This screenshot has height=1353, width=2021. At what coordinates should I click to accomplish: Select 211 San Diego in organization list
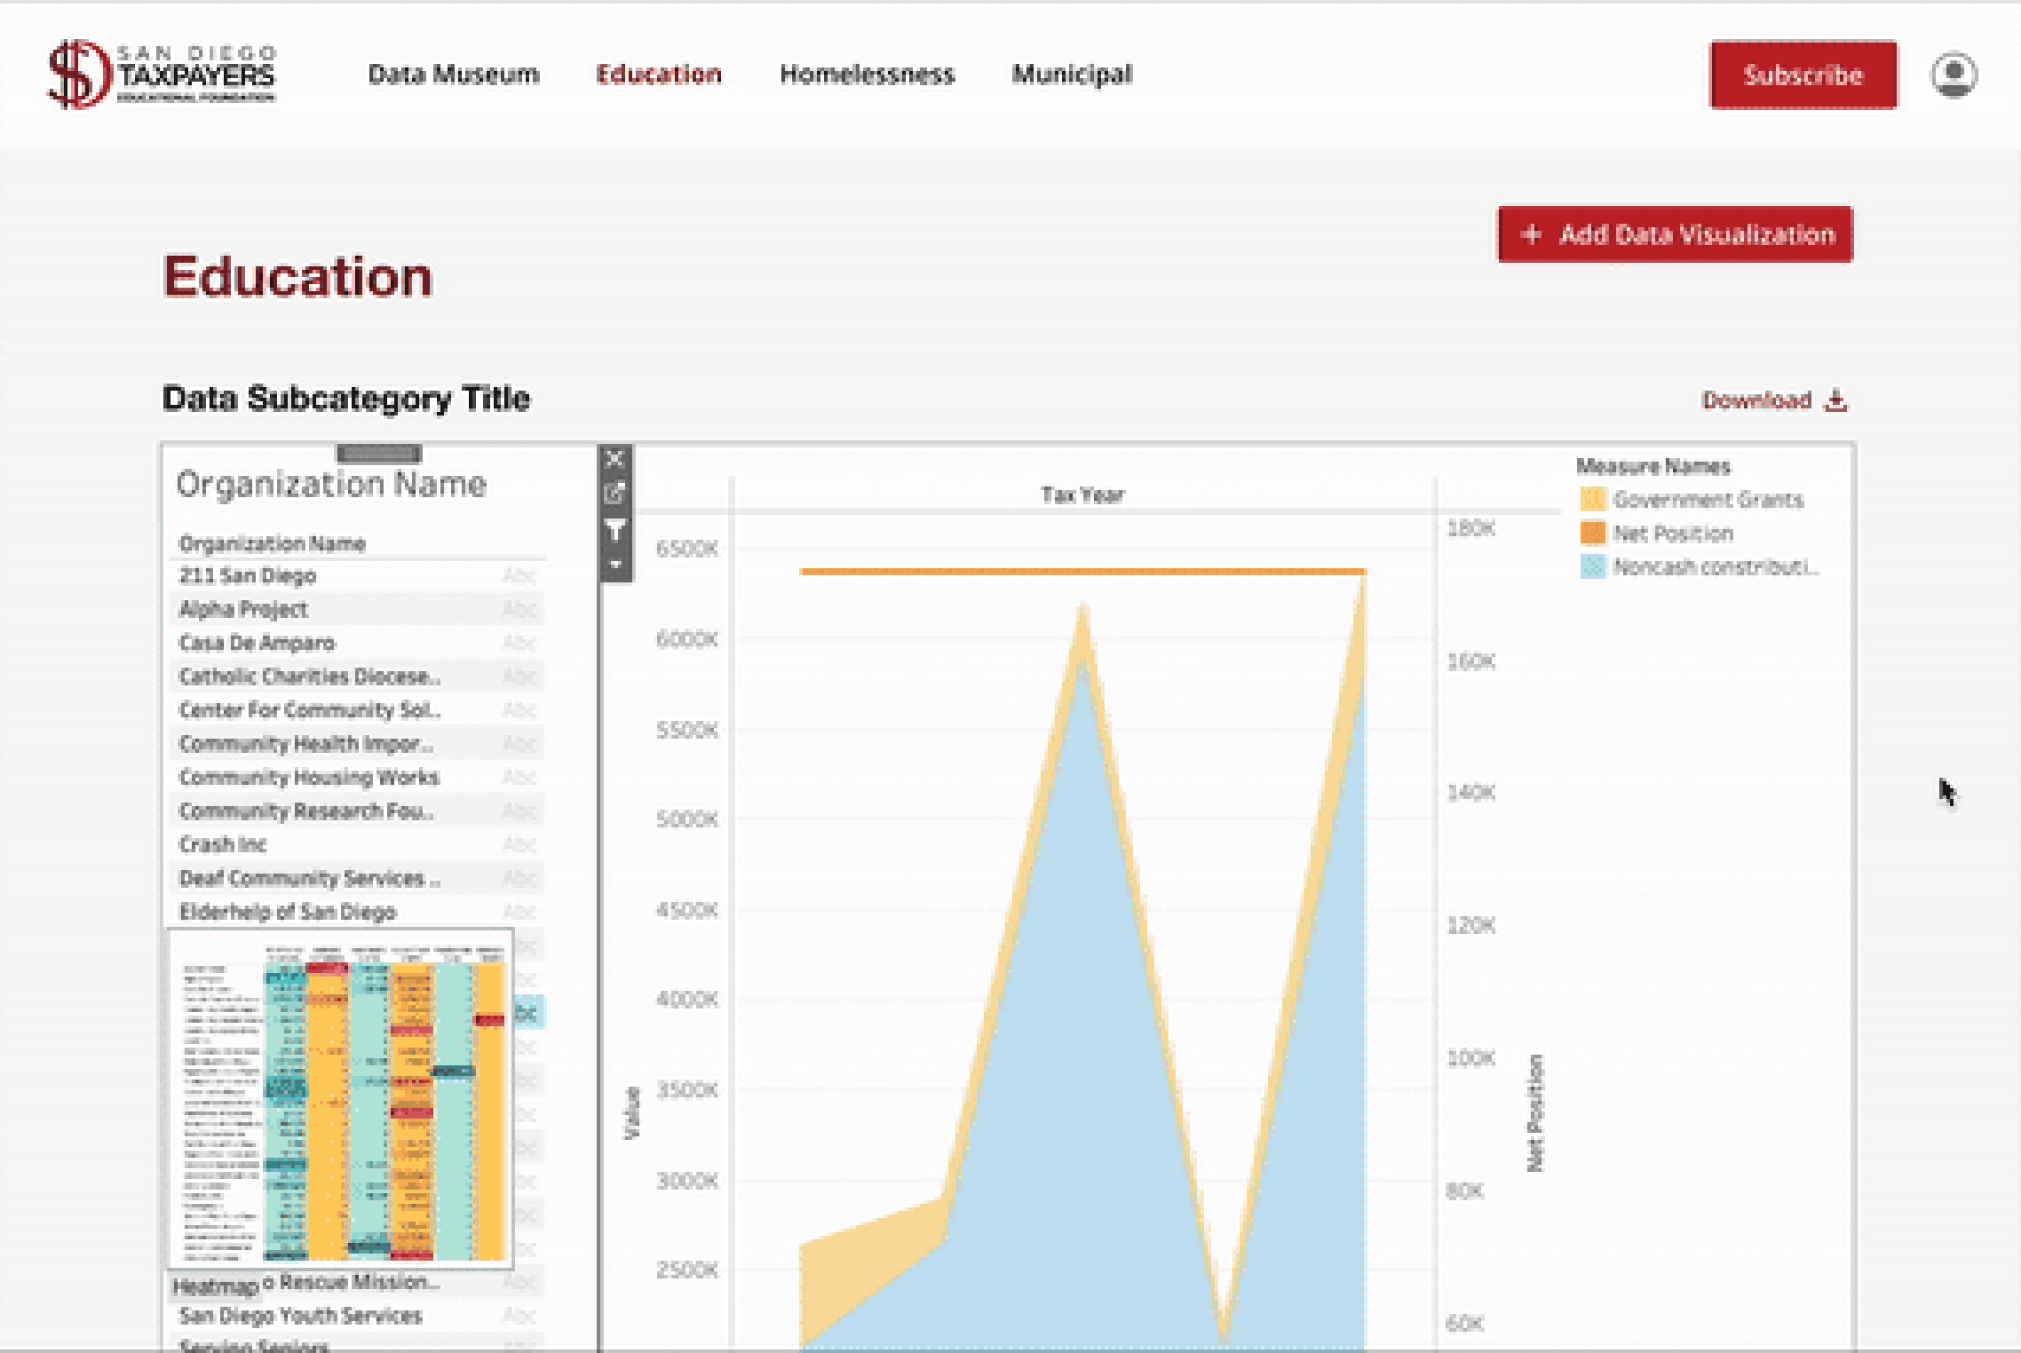(248, 576)
